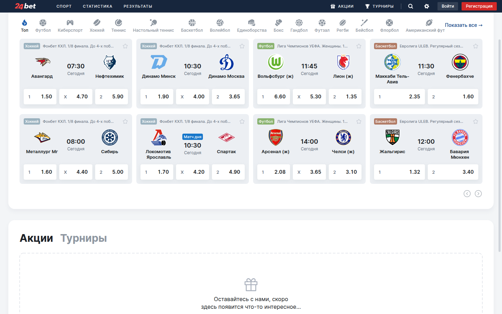Viewport: 502px width, 314px height.
Task: Open the search magnifier icon
Action: point(411,6)
